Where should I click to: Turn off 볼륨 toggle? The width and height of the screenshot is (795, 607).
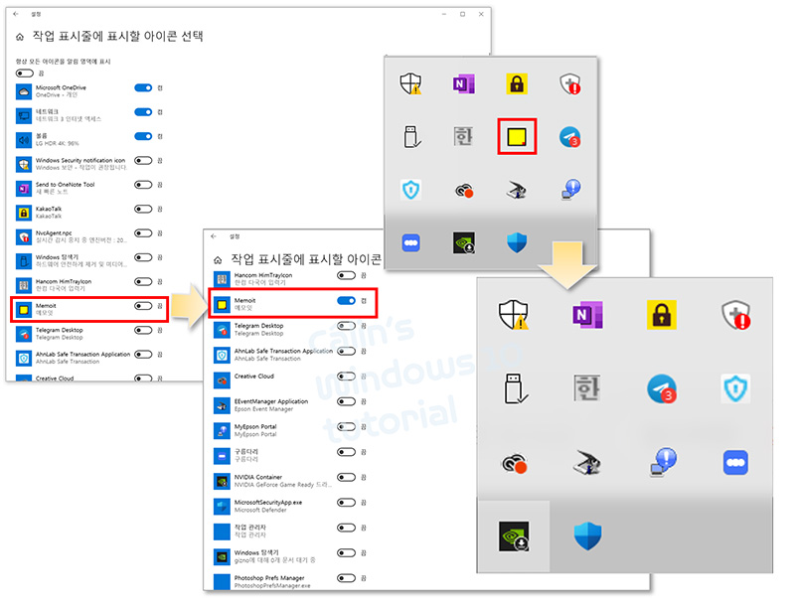[143, 136]
